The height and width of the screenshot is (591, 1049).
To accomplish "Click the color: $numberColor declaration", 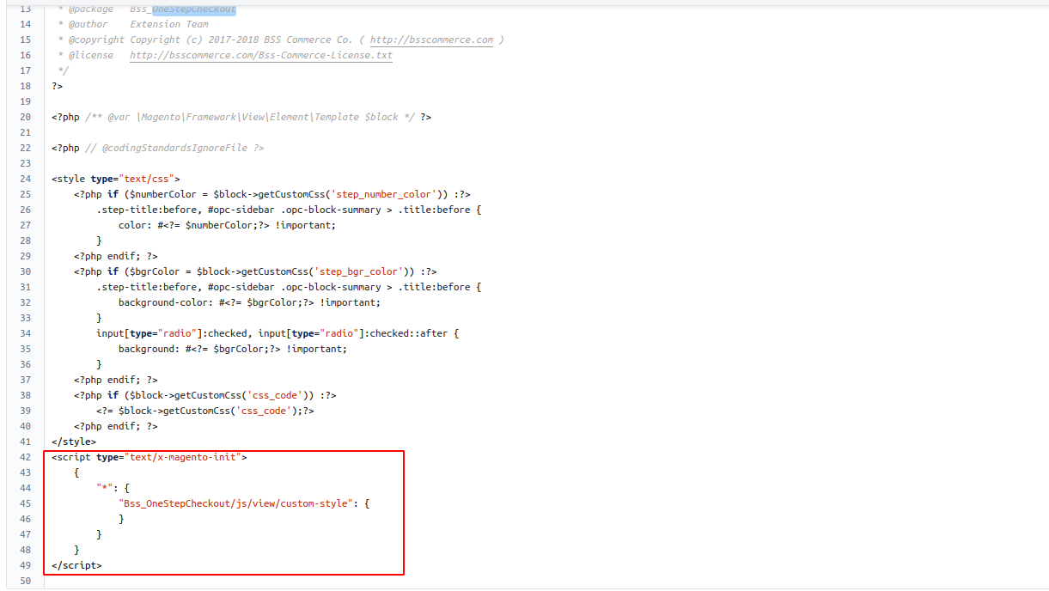I will click(x=227, y=225).
